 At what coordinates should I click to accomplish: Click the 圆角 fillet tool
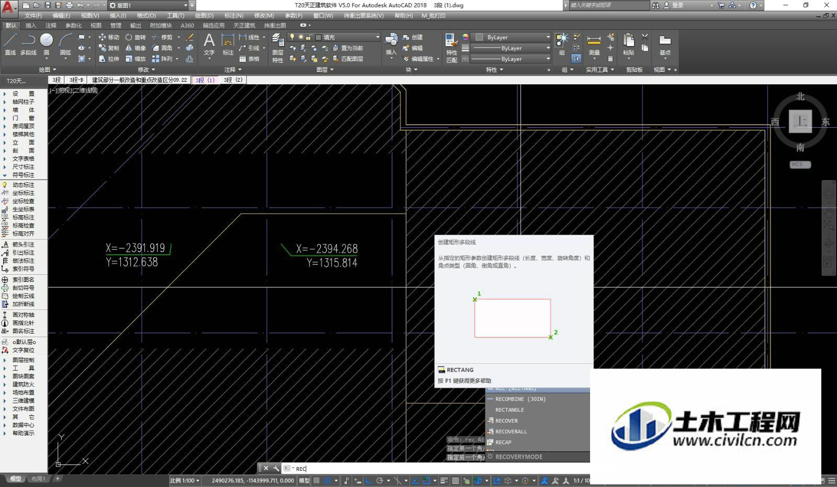(162, 48)
